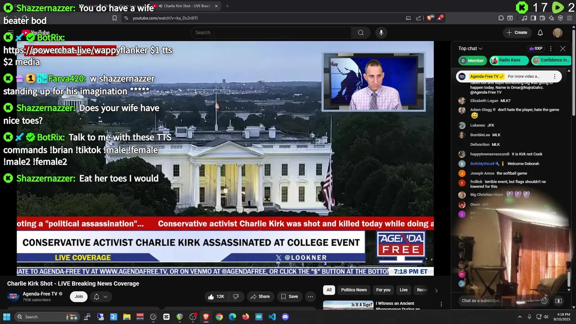
Task: Open Brave main hamburger menu
Action: tap(569, 18)
